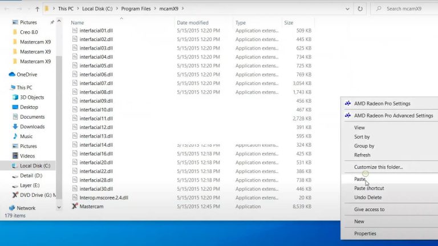Click the Refresh button beside address bar
The height and width of the screenshot is (246, 438).
[x=360, y=9]
